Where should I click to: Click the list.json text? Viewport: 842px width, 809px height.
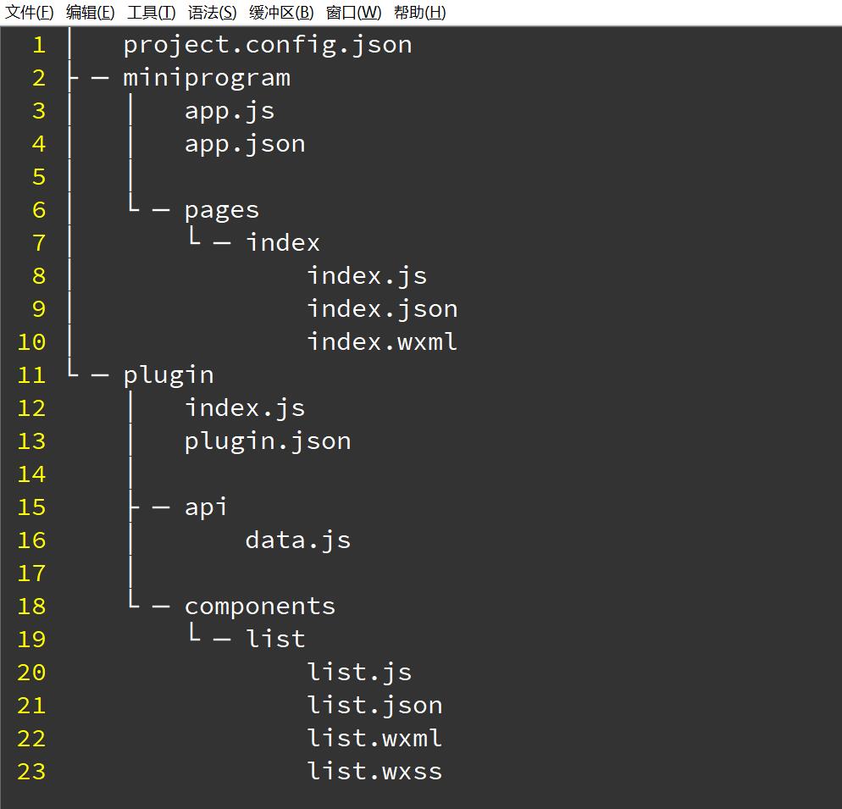374,706
